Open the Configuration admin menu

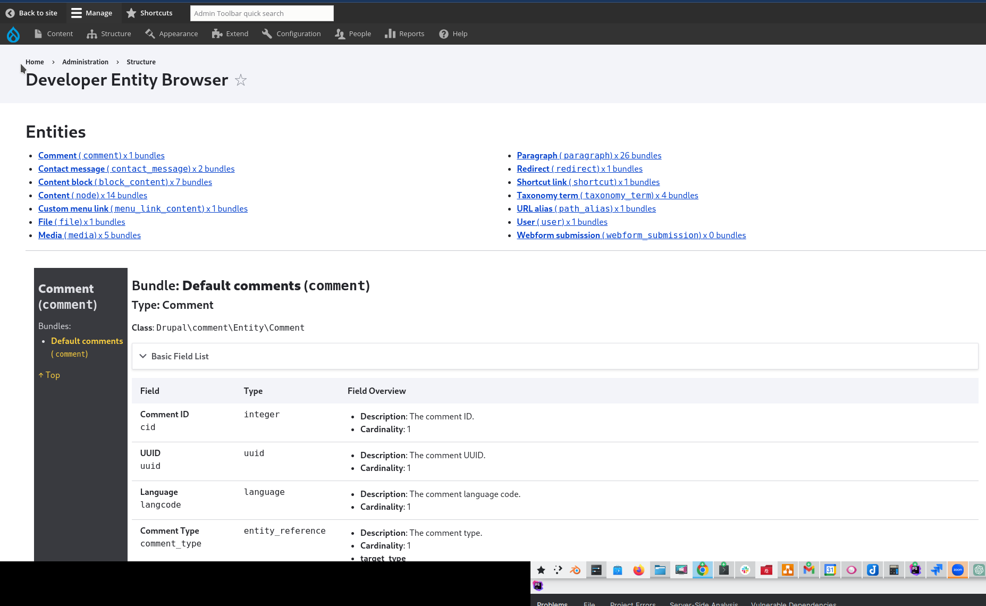point(291,34)
